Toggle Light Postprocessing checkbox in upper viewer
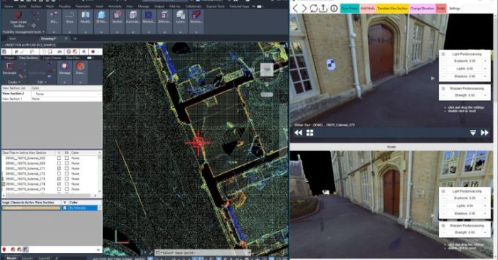 click(443, 54)
